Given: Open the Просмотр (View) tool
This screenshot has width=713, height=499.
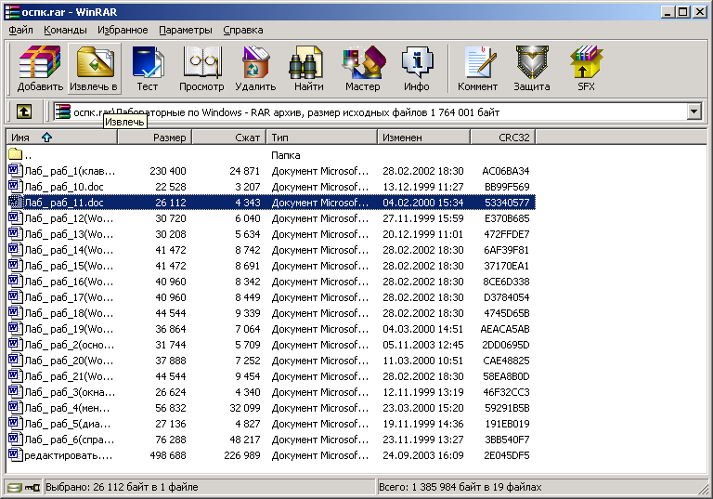Looking at the screenshot, I should 201,69.
